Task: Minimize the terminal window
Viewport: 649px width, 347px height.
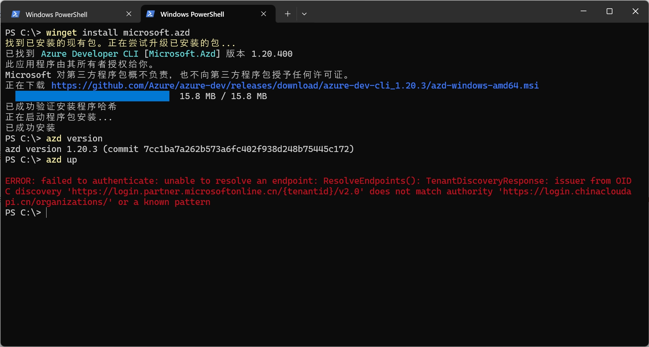Action: [x=584, y=11]
